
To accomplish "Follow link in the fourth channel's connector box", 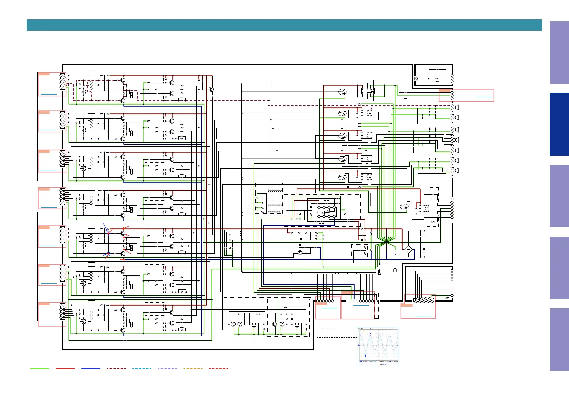I will pos(49,207).
